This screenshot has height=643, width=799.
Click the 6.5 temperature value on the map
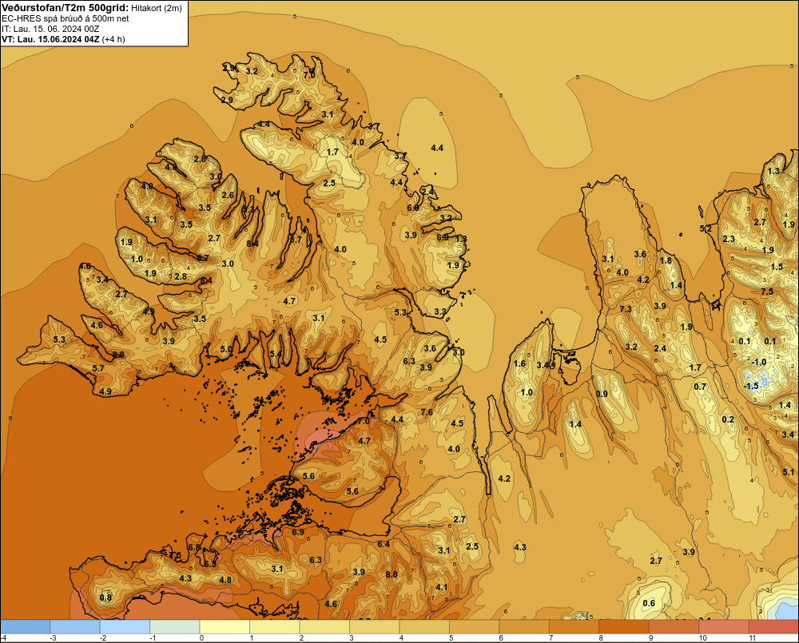tap(210, 564)
